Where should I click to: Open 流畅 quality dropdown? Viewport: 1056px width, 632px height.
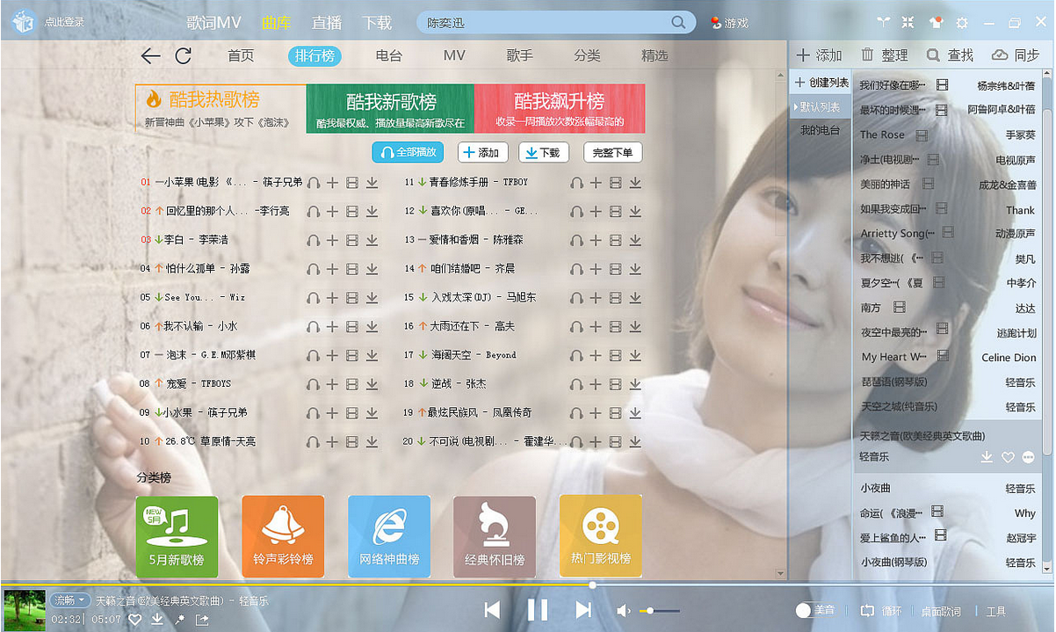70,600
